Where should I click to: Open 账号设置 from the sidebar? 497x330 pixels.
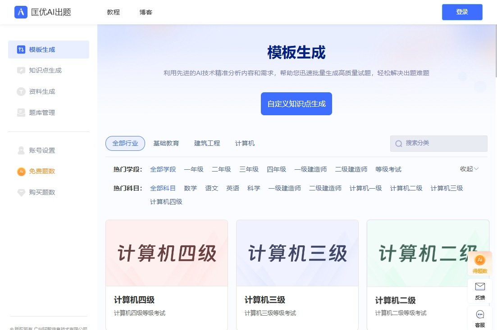42,151
